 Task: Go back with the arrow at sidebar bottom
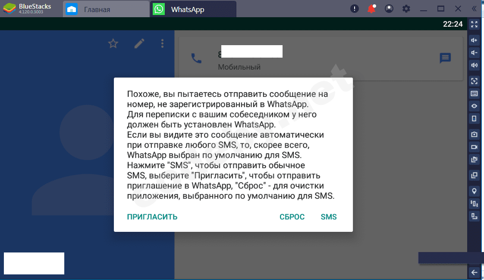474,272
